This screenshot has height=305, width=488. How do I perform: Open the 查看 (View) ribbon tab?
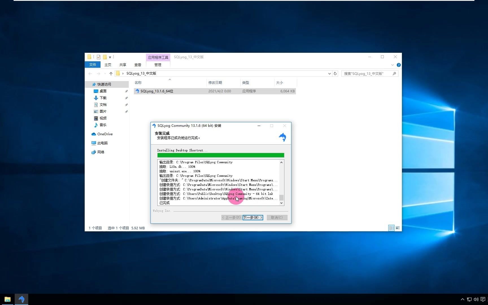(138, 65)
